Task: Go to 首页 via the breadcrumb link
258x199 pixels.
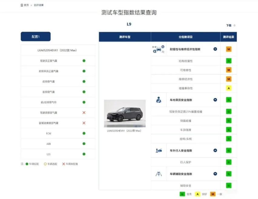Action: pyautogui.click(x=26, y=5)
